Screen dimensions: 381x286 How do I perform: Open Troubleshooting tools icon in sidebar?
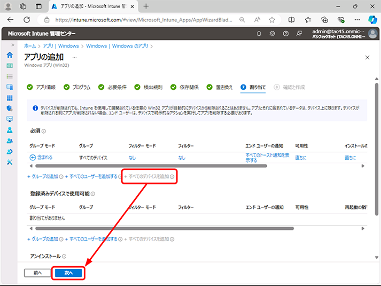10,162
